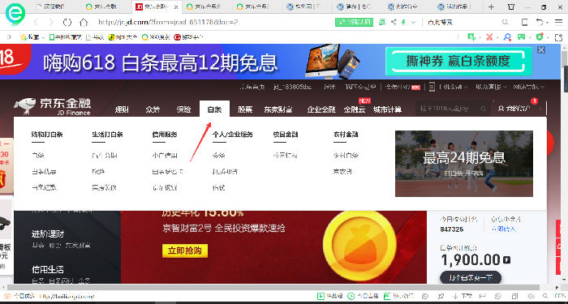
Task: Click the red scissors screenshot extension icon
Action: tap(490, 37)
